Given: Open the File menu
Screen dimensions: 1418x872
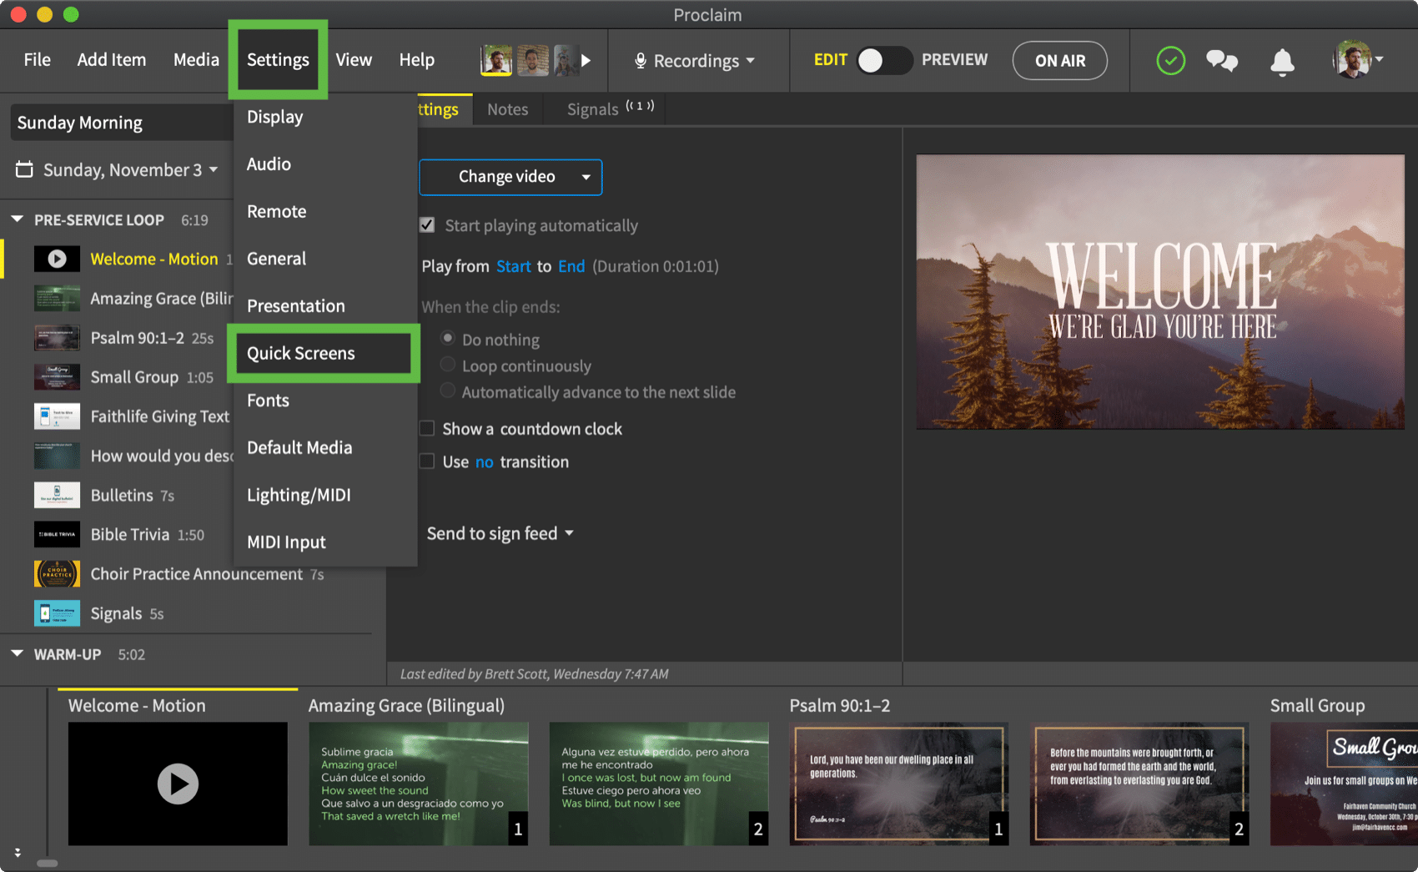Looking at the screenshot, I should point(37,60).
